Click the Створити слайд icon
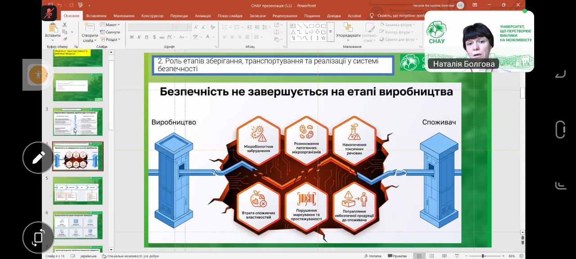 [x=90, y=27]
